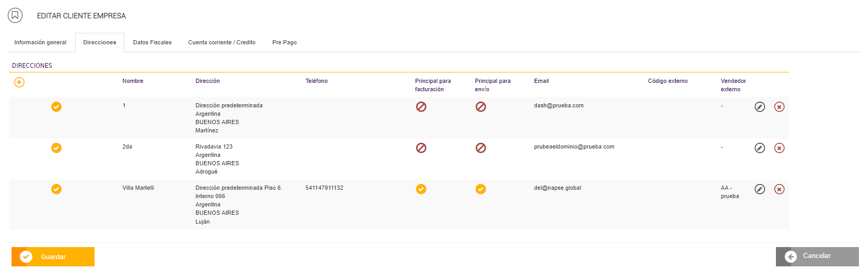This screenshot has width=860, height=270.
Task: Click email dash@prueba.com
Action: (559, 105)
